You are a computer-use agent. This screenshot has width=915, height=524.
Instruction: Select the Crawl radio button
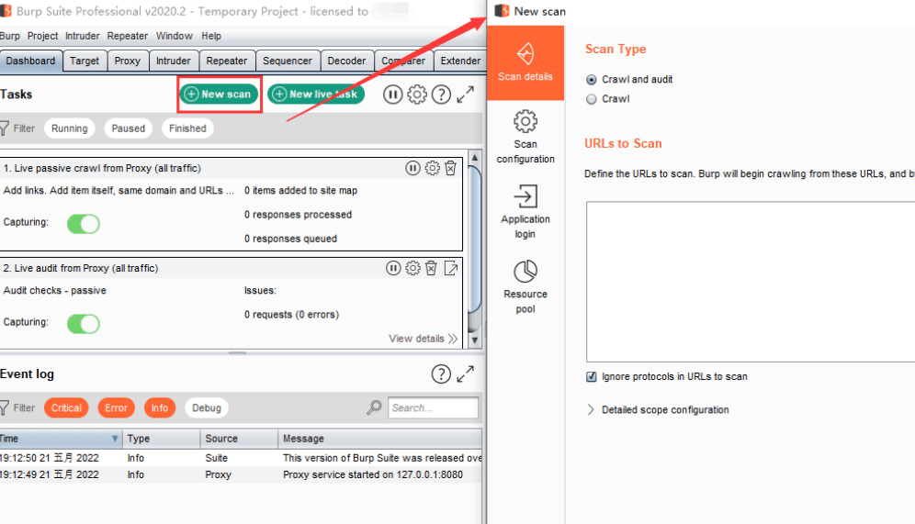click(591, 99)
